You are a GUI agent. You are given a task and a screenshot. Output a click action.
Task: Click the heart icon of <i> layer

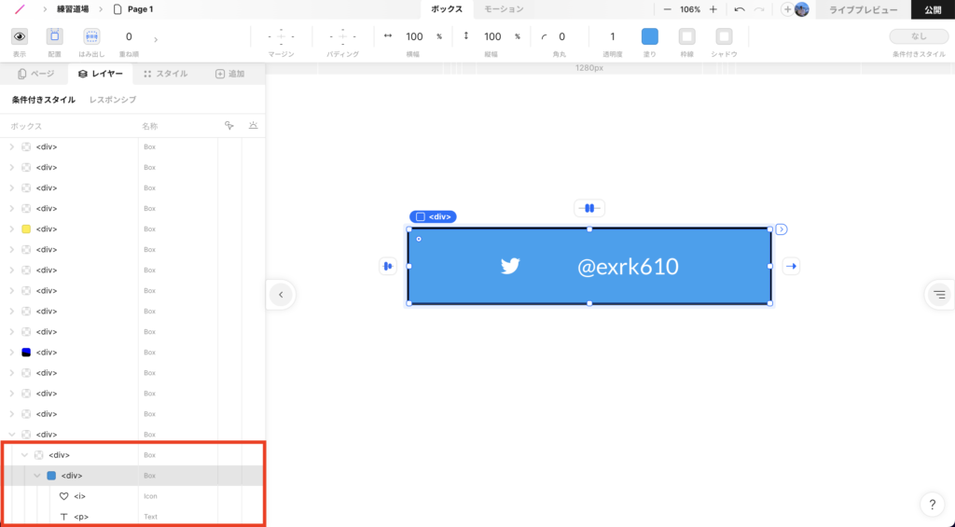point(64,496)
